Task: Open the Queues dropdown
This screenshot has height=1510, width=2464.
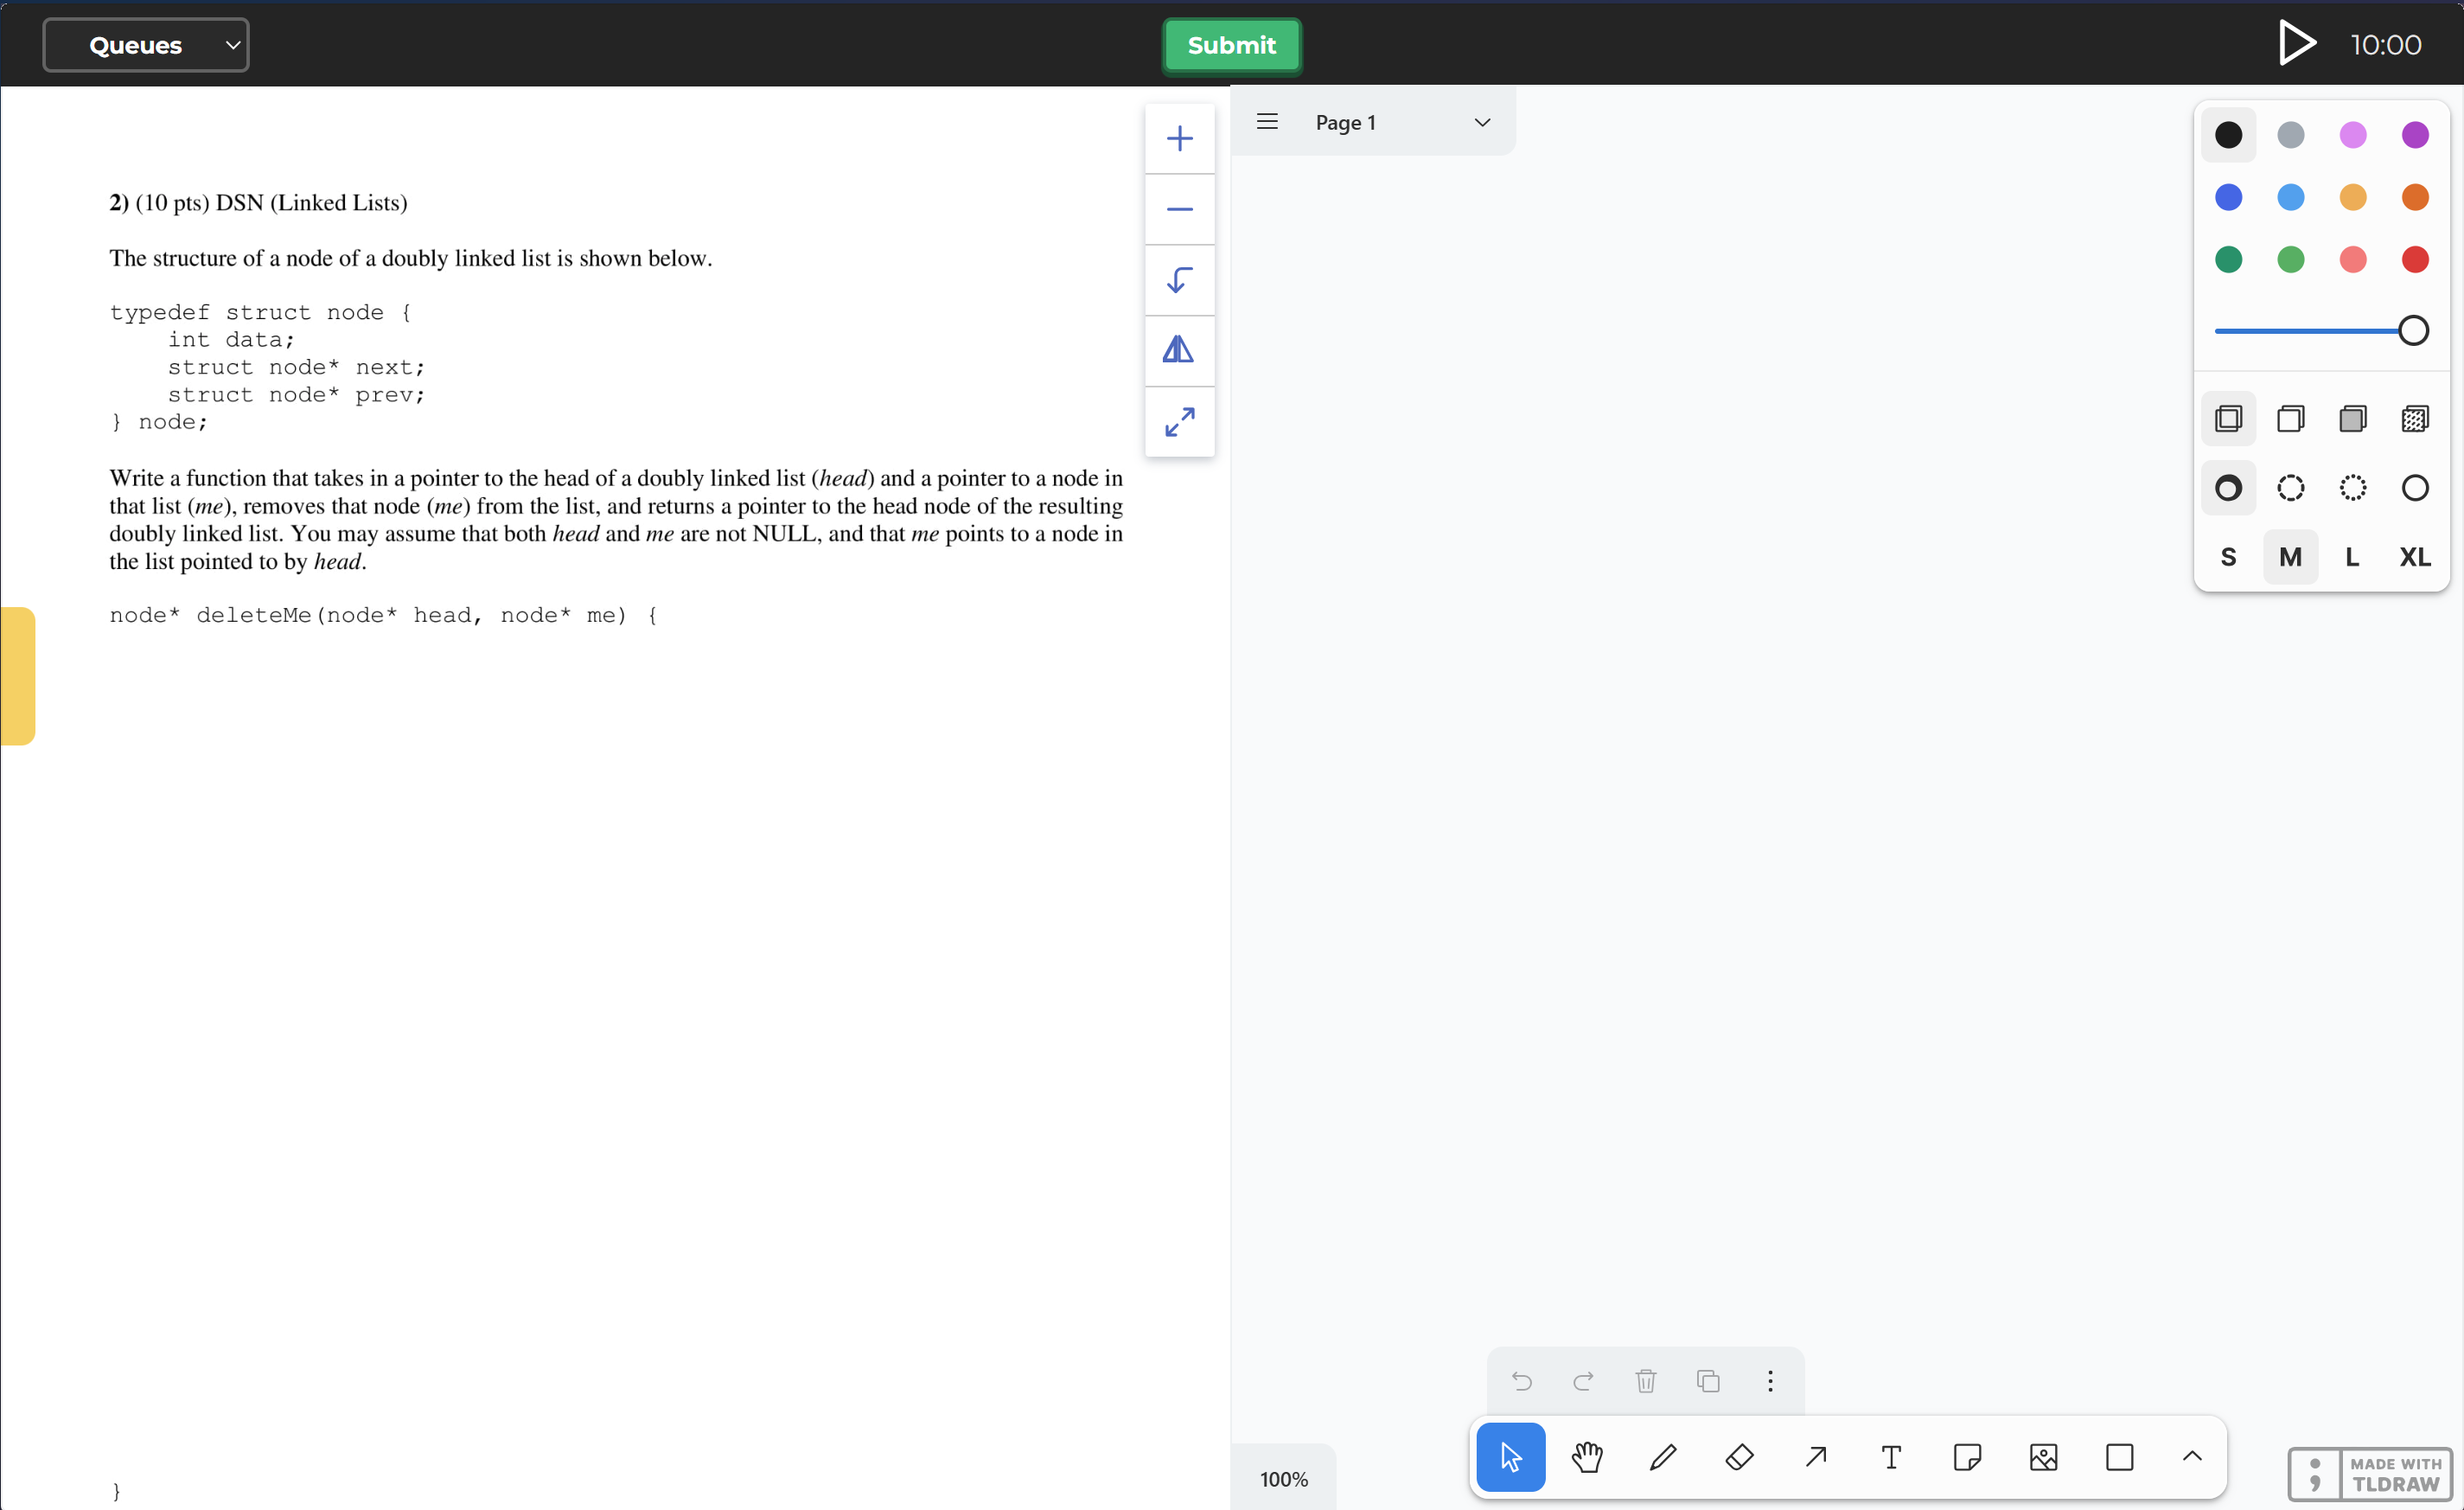Action: 146,45
